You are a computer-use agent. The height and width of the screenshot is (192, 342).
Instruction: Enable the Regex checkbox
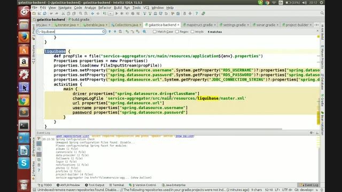177,32
